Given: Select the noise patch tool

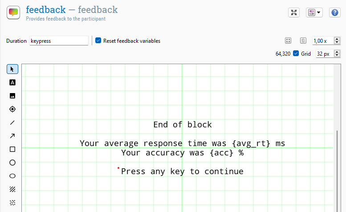Looking at the screenshot, I should pyautogui.click(x=12, y=203).
